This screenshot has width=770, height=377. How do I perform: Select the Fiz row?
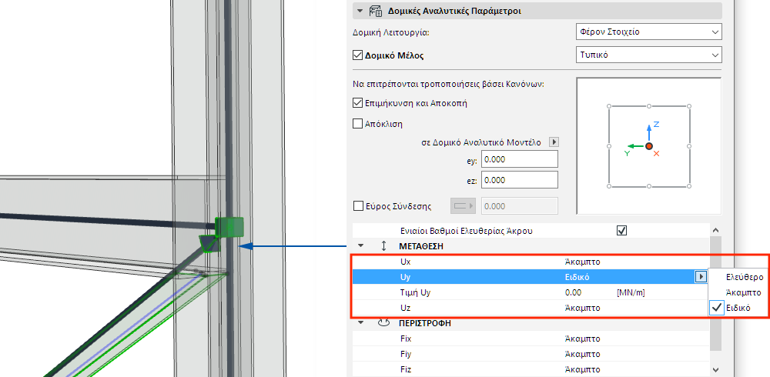(x=531, y=369)
